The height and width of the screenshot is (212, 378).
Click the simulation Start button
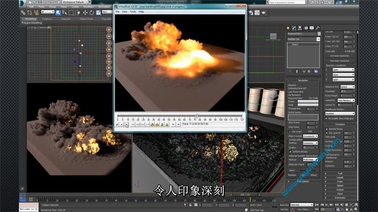click(292, 171)
